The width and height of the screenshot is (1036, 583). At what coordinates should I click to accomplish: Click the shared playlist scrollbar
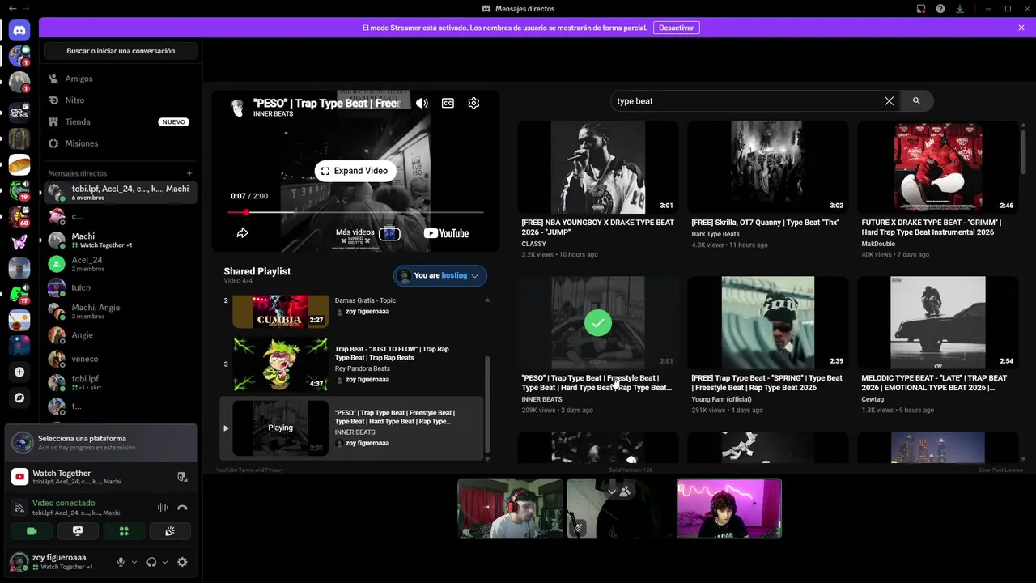coord(487,405)
